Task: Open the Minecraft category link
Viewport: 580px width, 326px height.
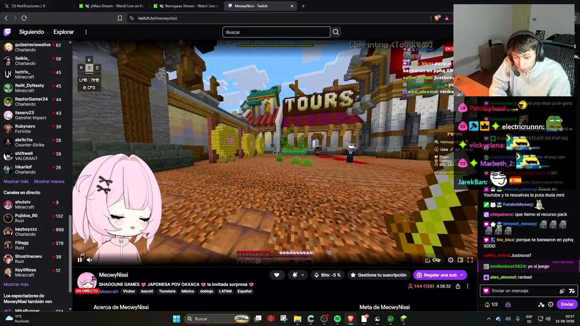Action: pos(109,292)
